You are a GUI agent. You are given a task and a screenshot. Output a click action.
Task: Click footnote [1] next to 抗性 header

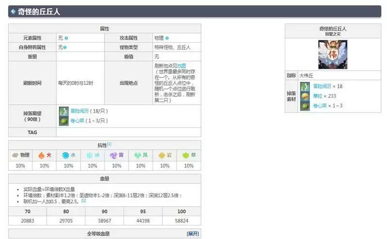click(x=109, y=144)
